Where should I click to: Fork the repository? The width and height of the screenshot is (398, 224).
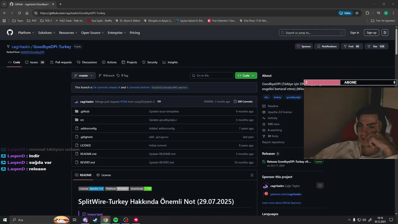pos(352,46)
